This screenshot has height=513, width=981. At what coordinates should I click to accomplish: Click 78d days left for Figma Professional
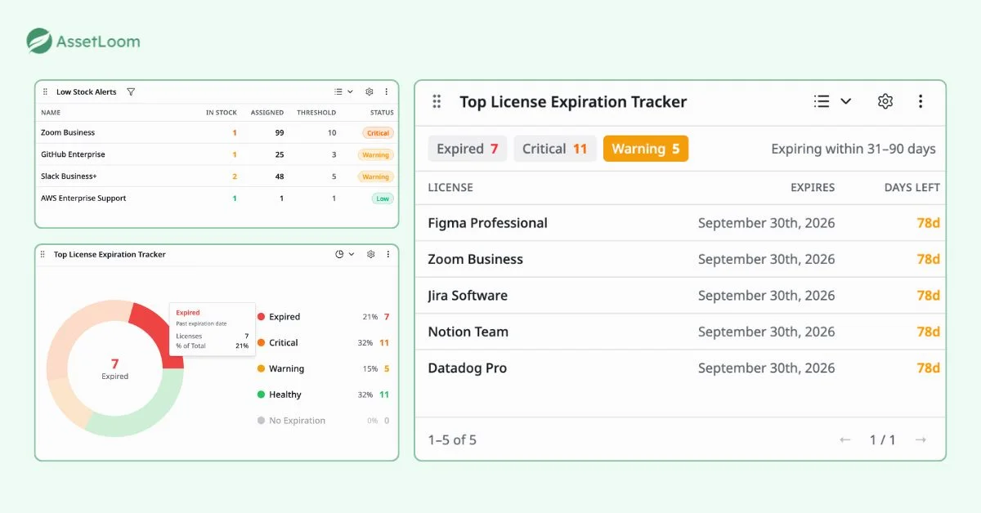click(928, 223)
